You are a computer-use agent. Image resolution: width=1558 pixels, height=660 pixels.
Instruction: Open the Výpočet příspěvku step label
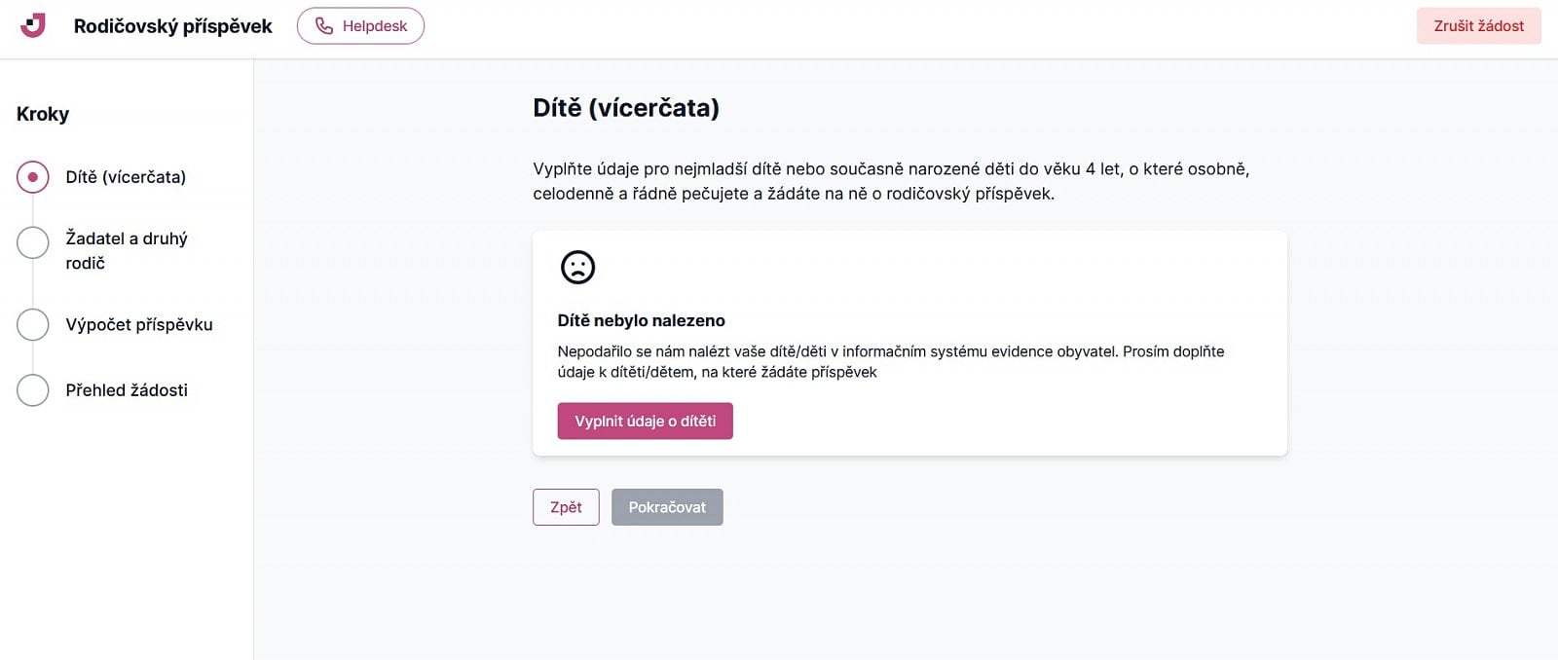tap(139, 325)
